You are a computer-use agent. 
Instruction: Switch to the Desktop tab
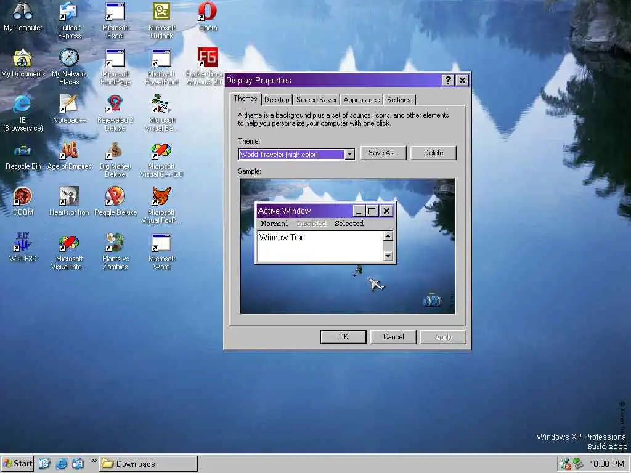click(x=277, y=100)
